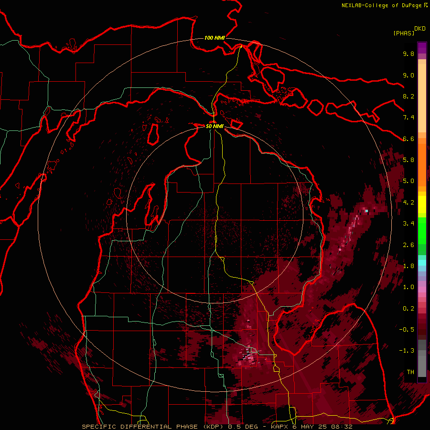Click the gray bottom color bar segment

click(x=422, y=366)
